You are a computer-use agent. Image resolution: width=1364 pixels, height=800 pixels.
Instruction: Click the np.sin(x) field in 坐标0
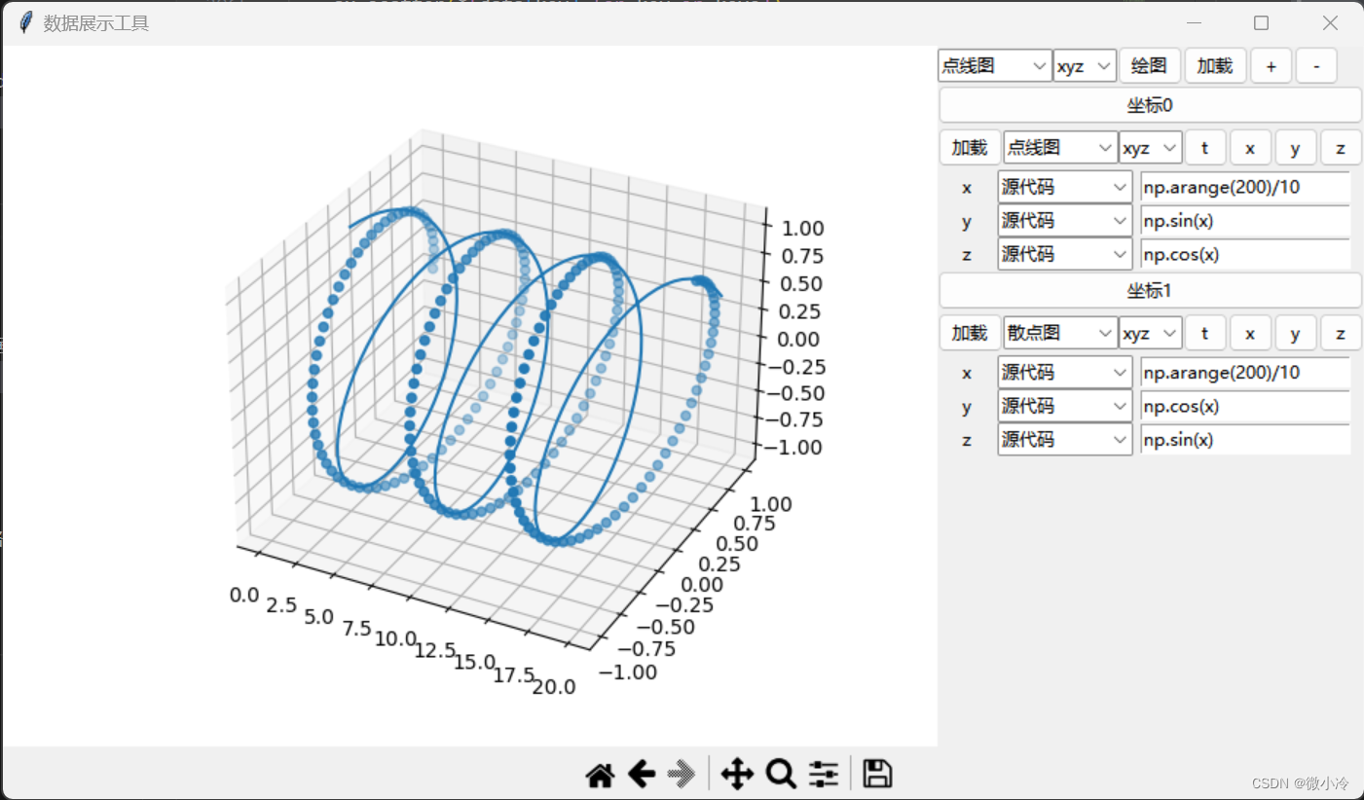[1245, 221]
